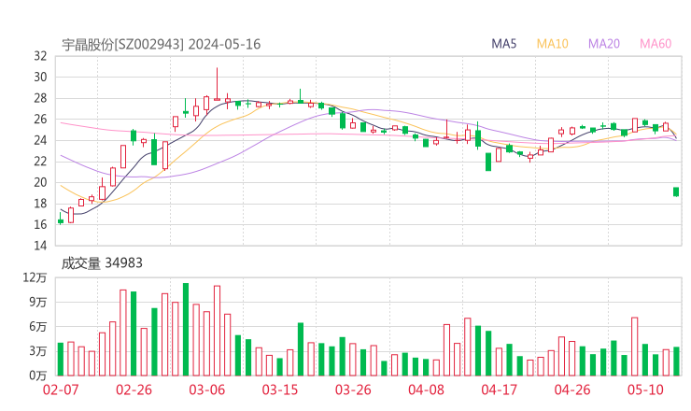691x411 pixels.
Task: Select the last green gap-down candlestick near 19
Action: pyautogui.click(x=676, y=191)
